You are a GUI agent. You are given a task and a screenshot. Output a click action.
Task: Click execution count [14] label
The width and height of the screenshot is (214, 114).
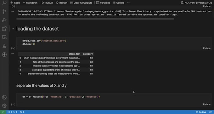pyautogui.click(x=13, y=48)
